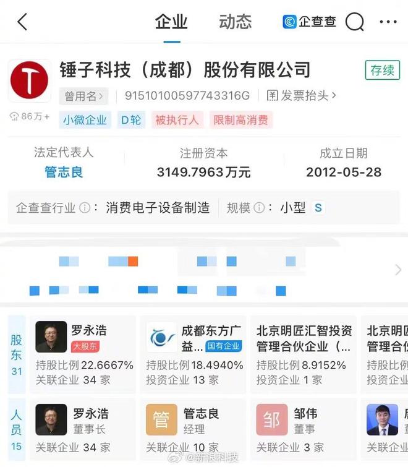This screenshot has width=408, height=467.
Task: Click the info icon beside 规模
Action: point(259,208)
